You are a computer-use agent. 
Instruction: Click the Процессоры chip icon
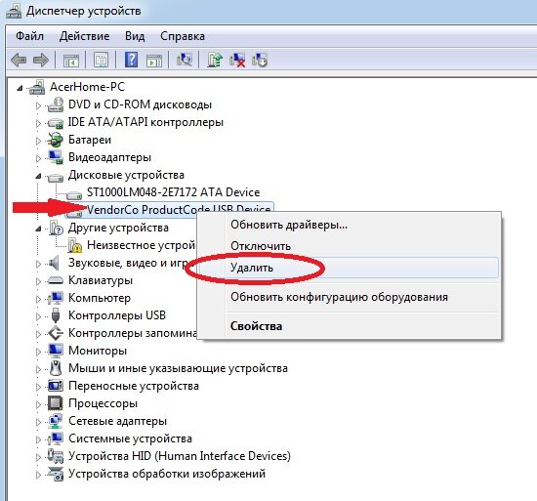tap(56, 403)
